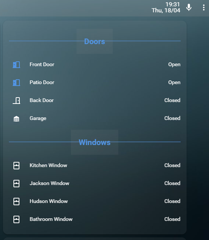Click the Hudson Window icon
209x240 pixels.
click(16, 201)
